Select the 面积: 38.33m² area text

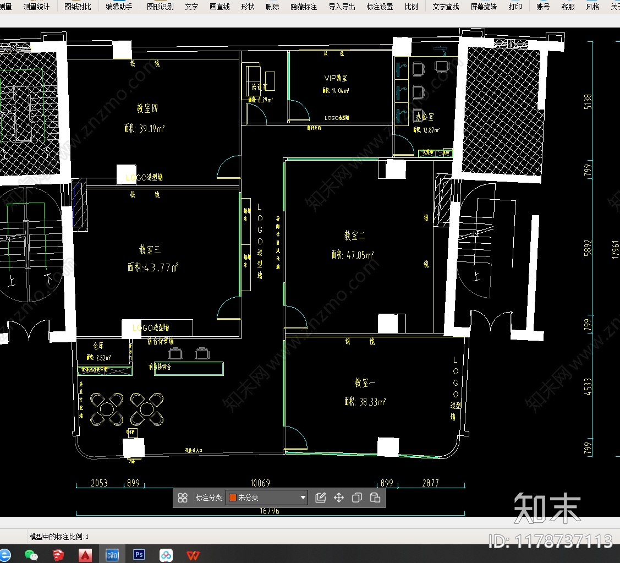(x=365, y=402)
